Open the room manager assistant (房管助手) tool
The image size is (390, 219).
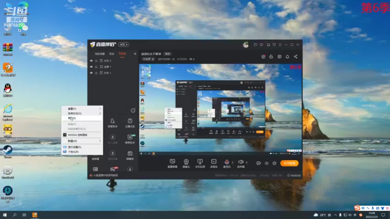[x=113, y=123]
